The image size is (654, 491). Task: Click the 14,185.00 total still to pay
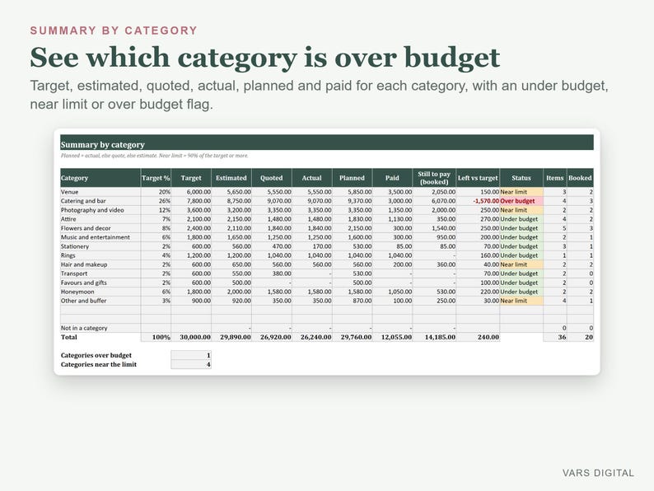pos(434,337)
